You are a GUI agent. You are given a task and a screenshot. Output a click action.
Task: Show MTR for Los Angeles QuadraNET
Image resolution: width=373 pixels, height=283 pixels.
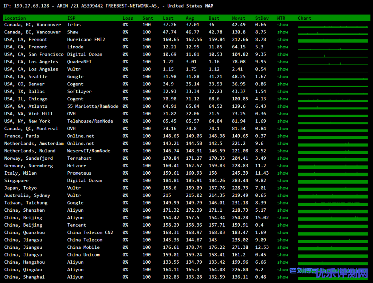coord(282,62)
